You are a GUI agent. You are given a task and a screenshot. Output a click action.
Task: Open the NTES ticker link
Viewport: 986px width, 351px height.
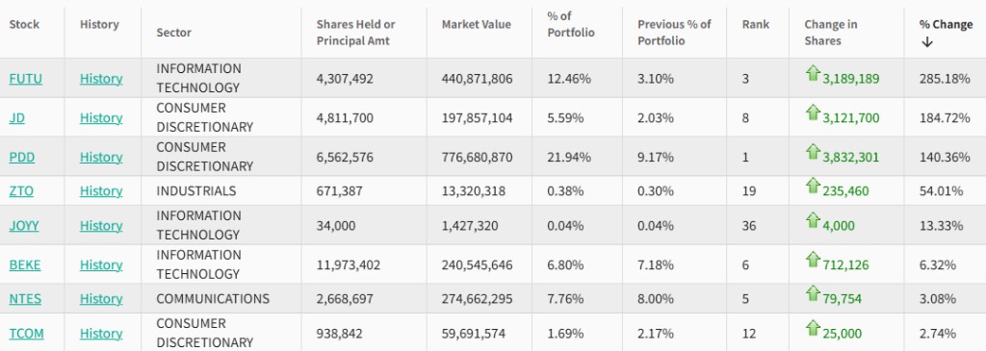[25, 299]
